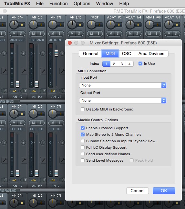The height and width of the screenshot is (209, 185).
Task: Open the File menu
Action: 40,4
